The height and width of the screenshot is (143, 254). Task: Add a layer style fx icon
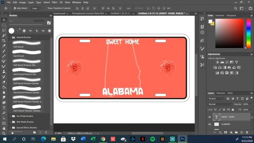pyautogui.click(x=220, y=132)
